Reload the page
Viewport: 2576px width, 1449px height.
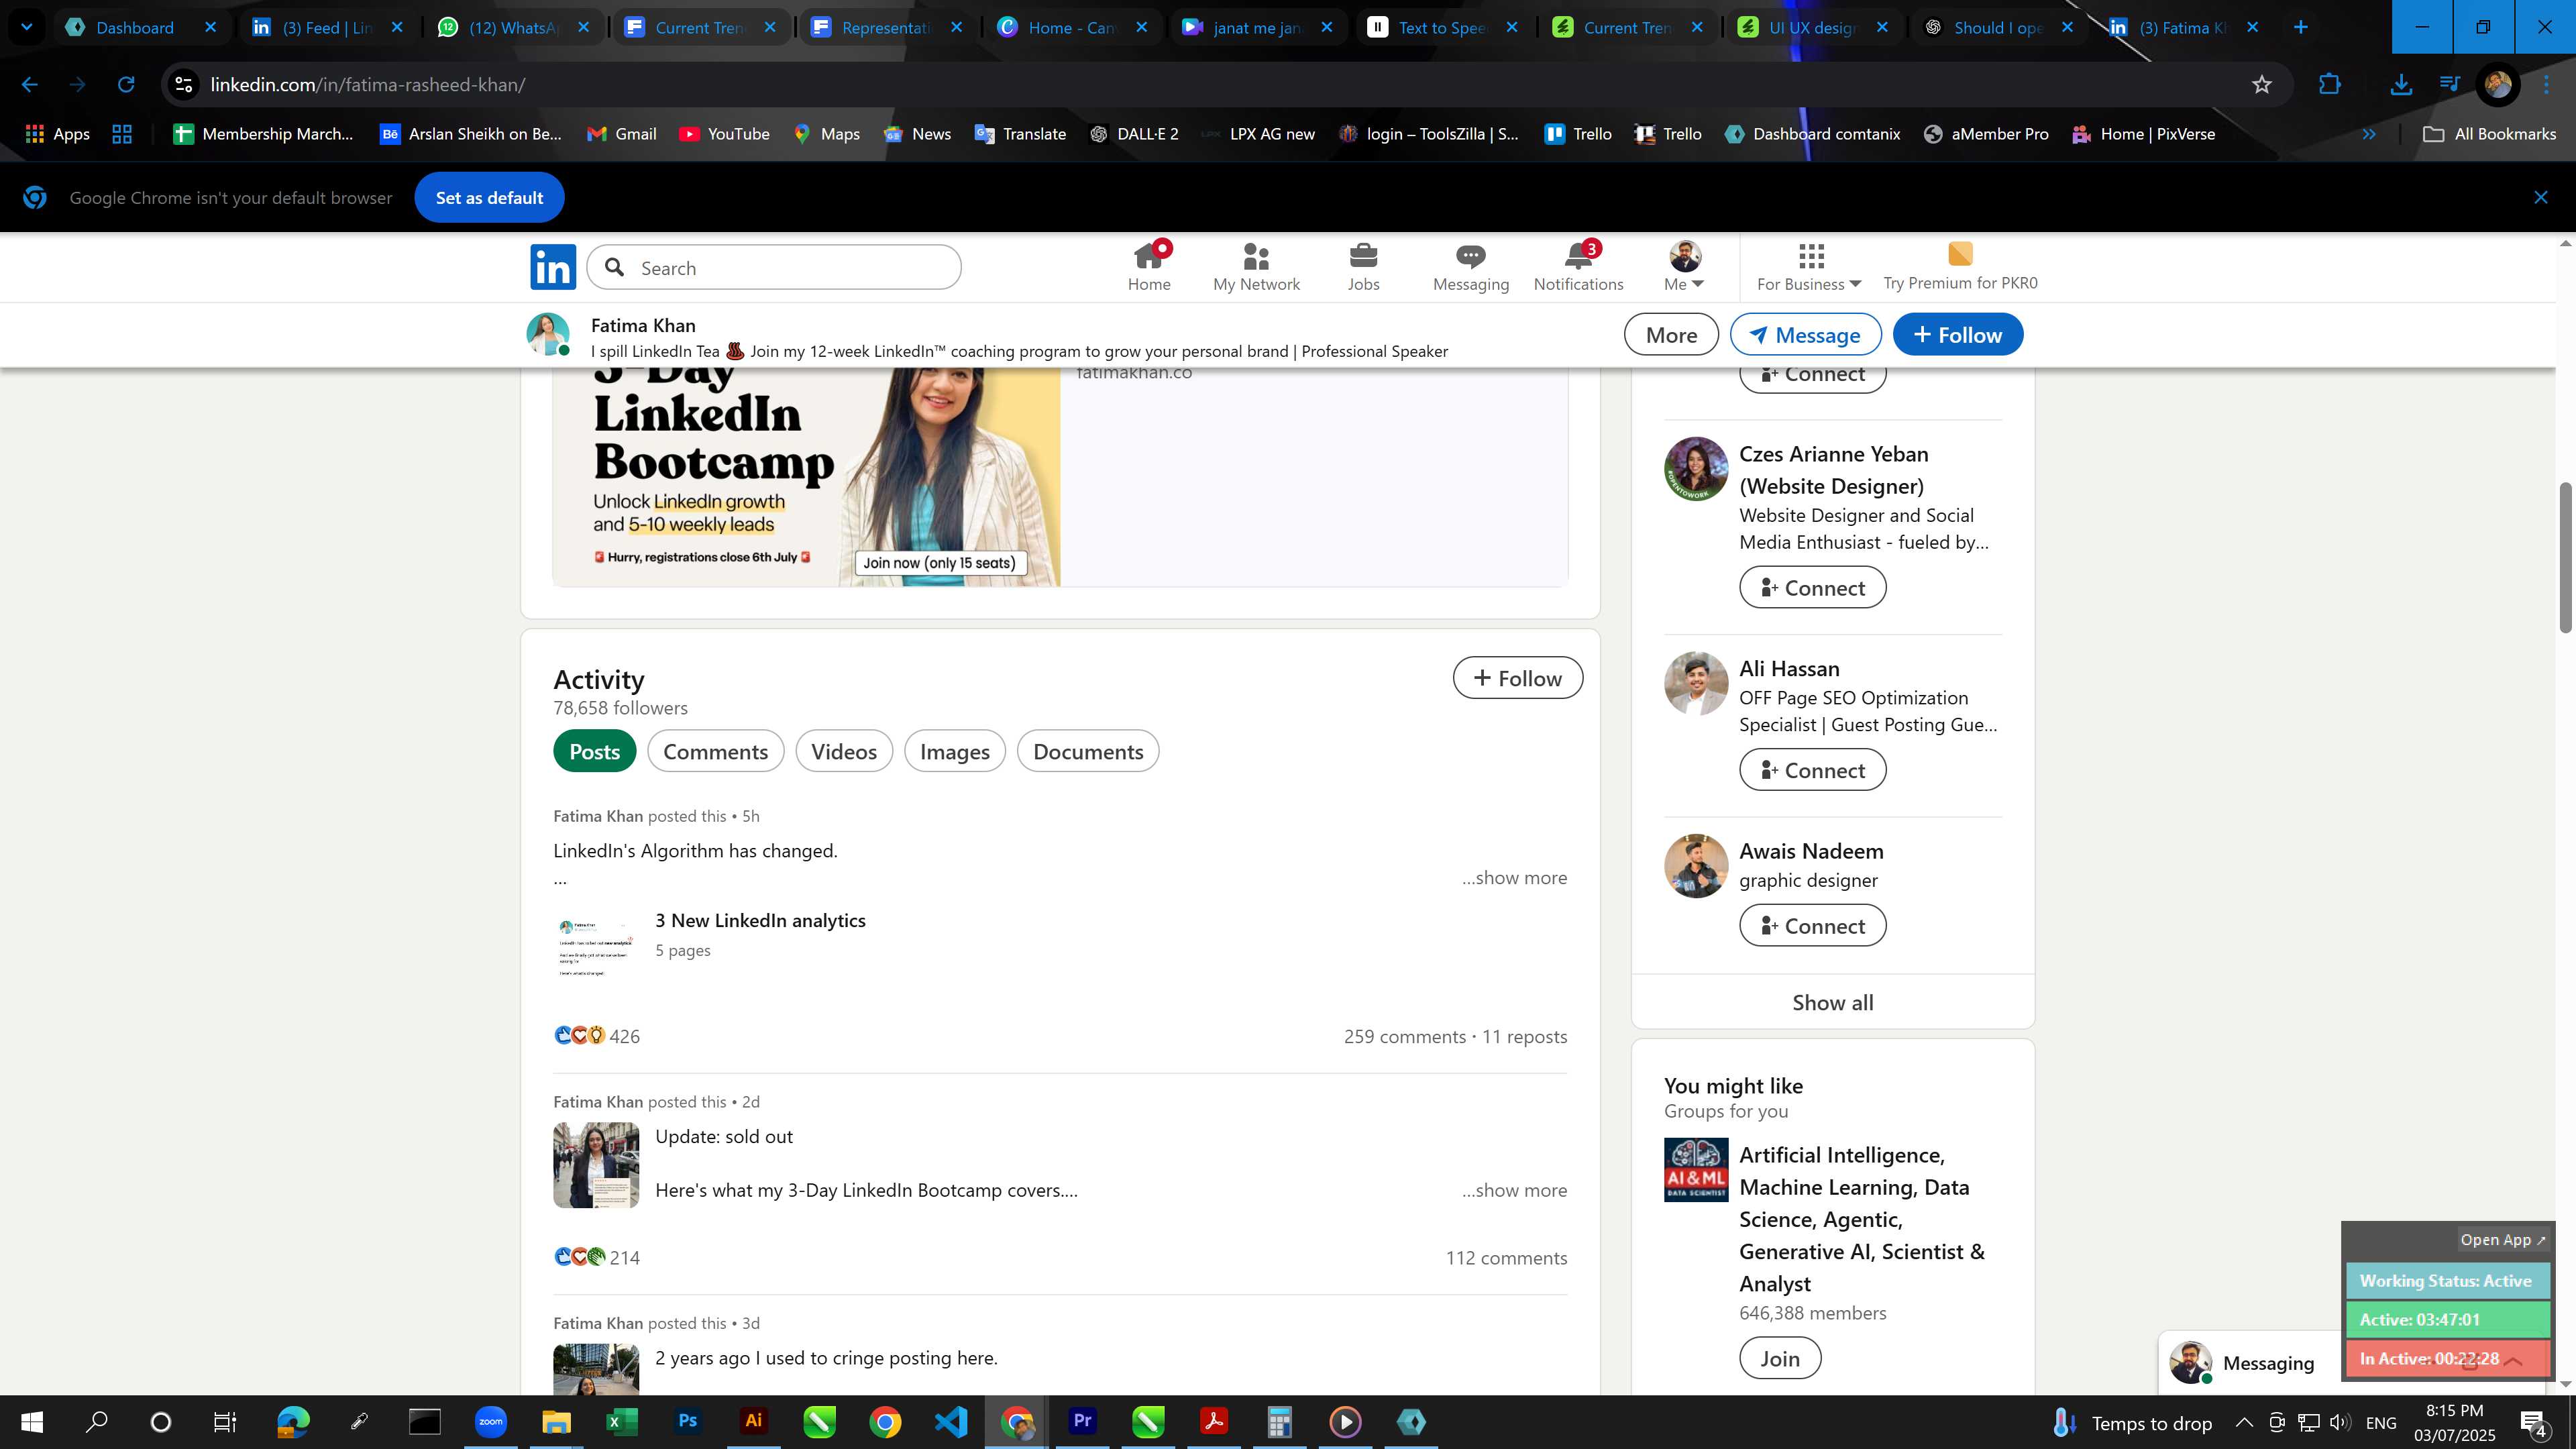125,85
